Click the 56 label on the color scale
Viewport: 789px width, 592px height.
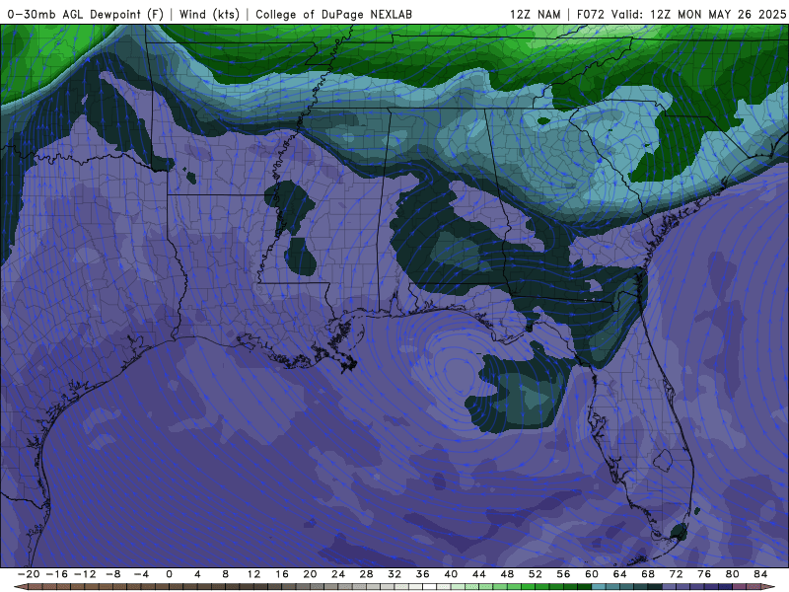[563, 574]
